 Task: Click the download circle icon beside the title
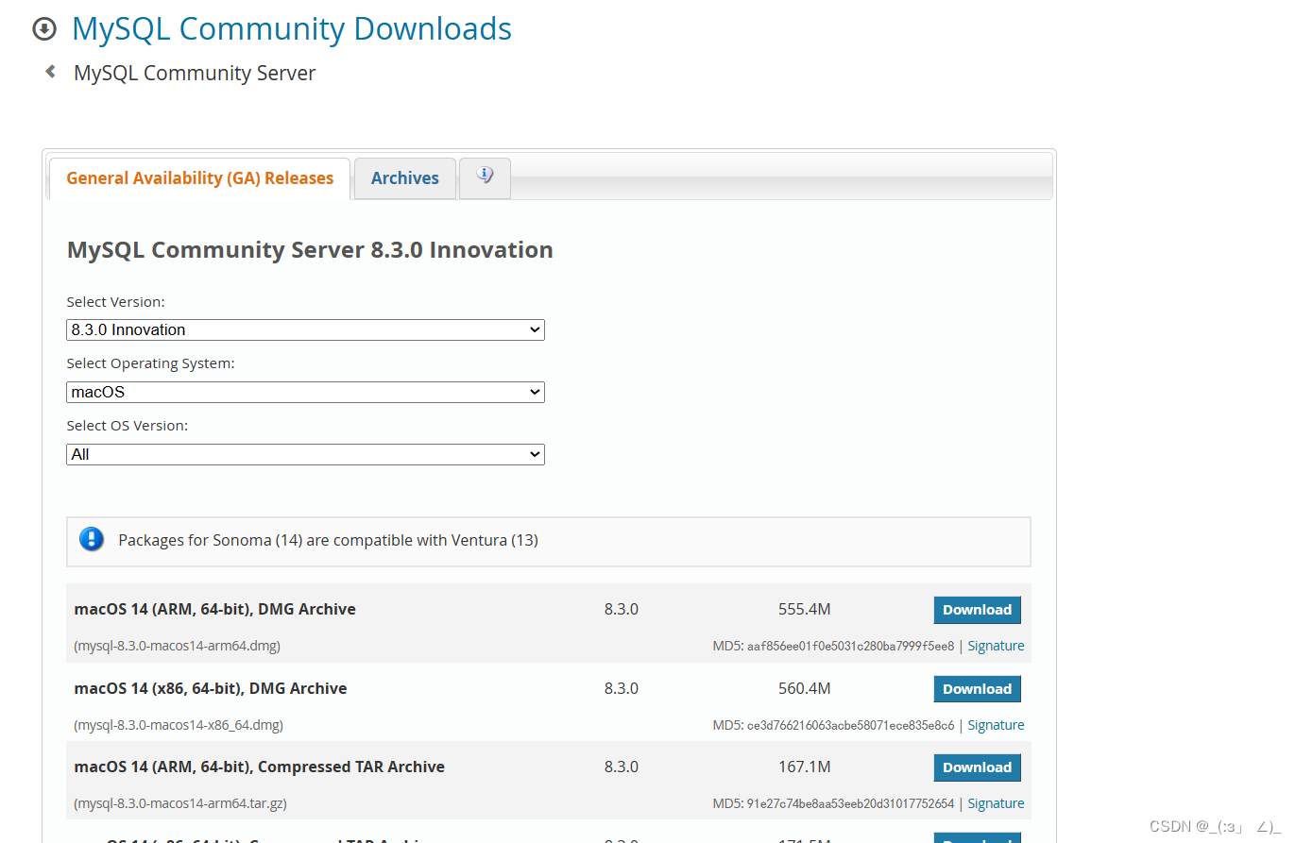click(x=44, y=30)
